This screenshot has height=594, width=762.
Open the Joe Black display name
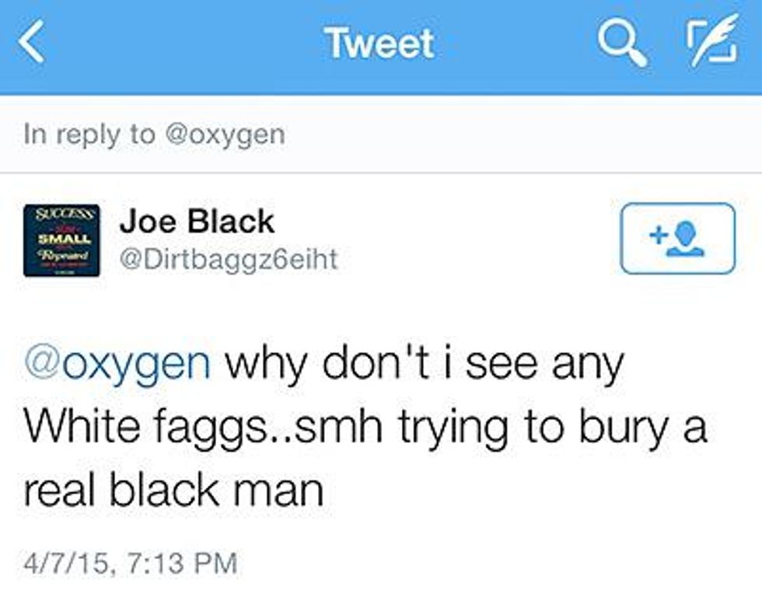pyautogui.click(x=197, y=221)
